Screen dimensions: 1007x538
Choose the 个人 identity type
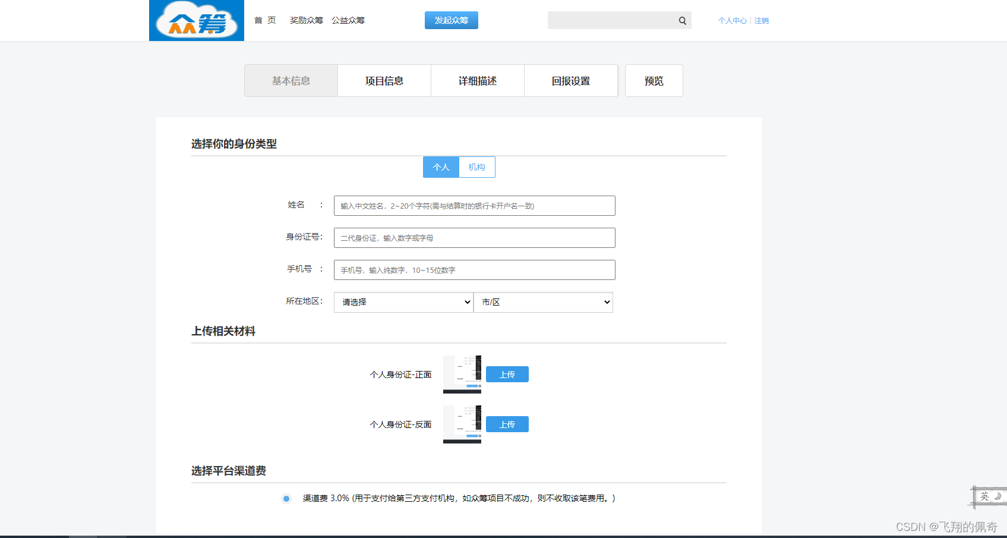coord(441,167)
